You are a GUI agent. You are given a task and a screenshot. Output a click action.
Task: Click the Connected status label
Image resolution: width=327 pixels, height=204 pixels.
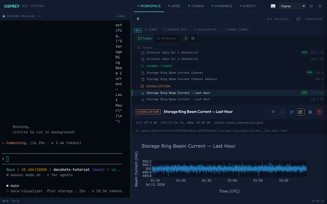(313, 19)
